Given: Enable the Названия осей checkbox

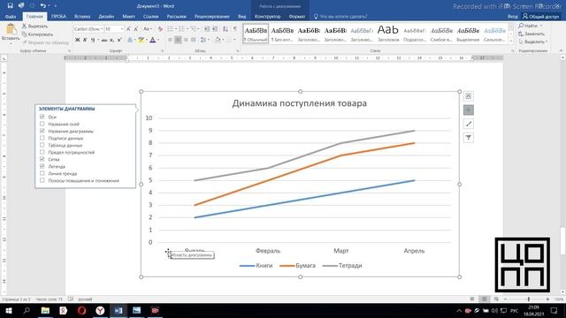Looking at the screenshot, I should (42, 124).
